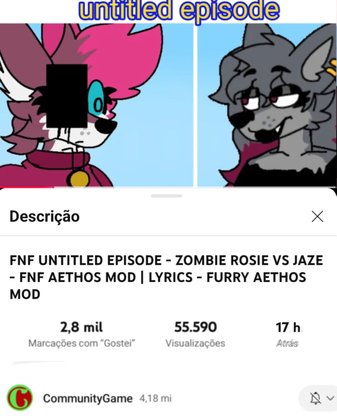Tap the notification bell icon
Viewport: 337px width, 419px height.
[315, 398]
